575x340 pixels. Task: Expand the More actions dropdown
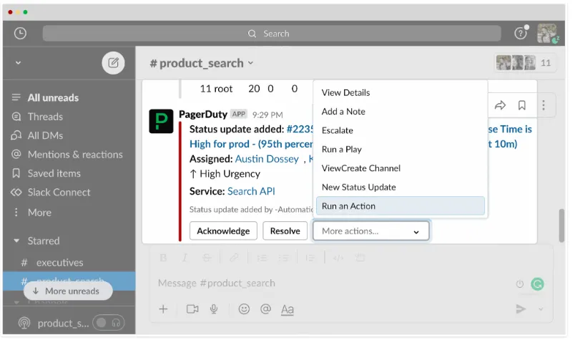click(x=370, y=230)
